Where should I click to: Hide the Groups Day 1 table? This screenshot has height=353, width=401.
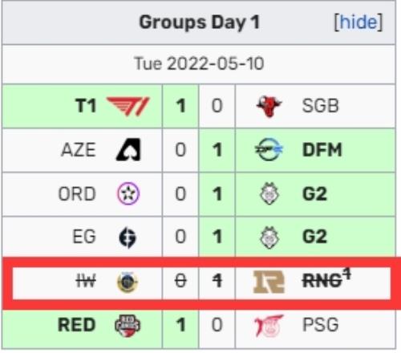click(358, 22)
